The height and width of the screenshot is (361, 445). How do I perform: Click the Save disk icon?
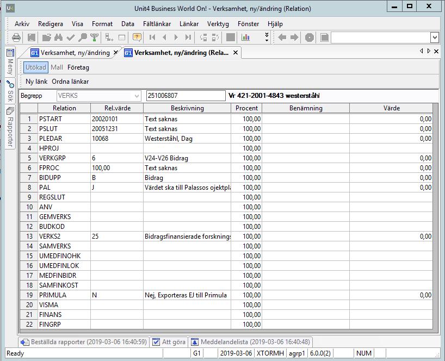coord(32,37)
